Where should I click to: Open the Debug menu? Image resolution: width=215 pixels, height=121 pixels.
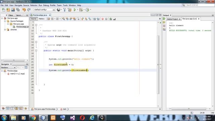[46, 5]
